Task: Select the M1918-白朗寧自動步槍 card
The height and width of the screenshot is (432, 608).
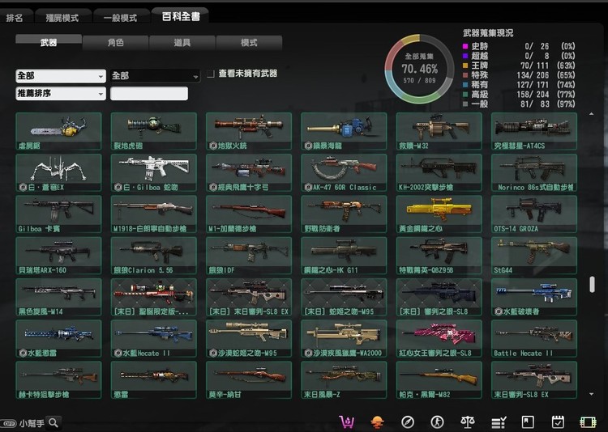Action: (x=154, y=214)
